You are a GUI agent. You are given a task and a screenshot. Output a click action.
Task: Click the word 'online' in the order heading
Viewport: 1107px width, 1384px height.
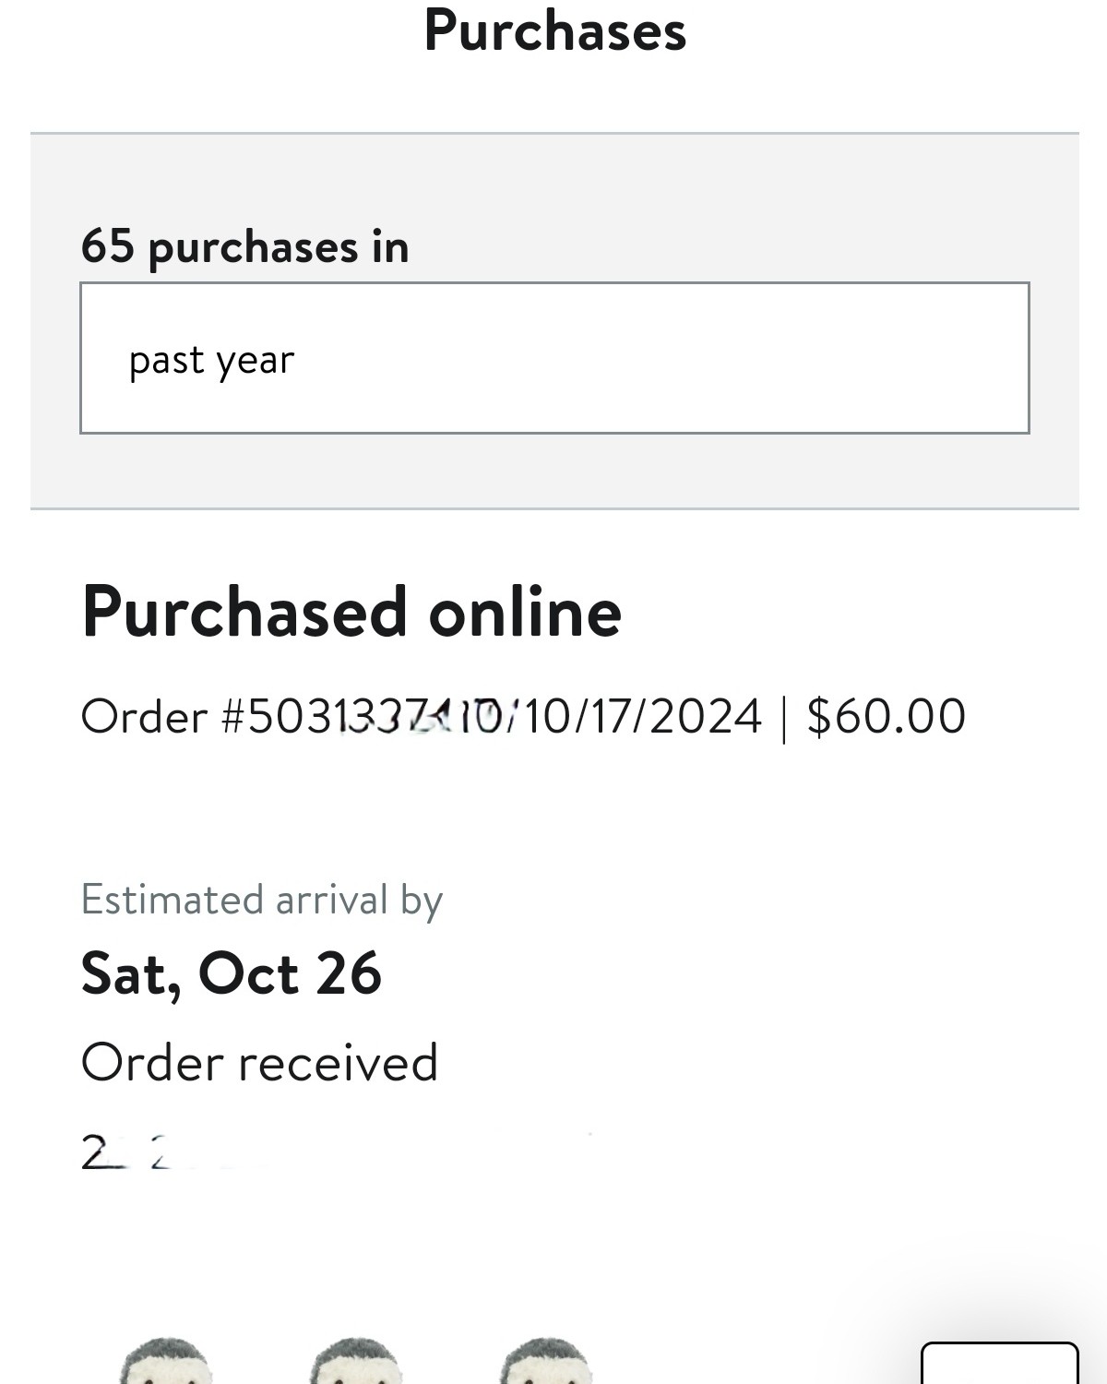click(x=525, y=613)
